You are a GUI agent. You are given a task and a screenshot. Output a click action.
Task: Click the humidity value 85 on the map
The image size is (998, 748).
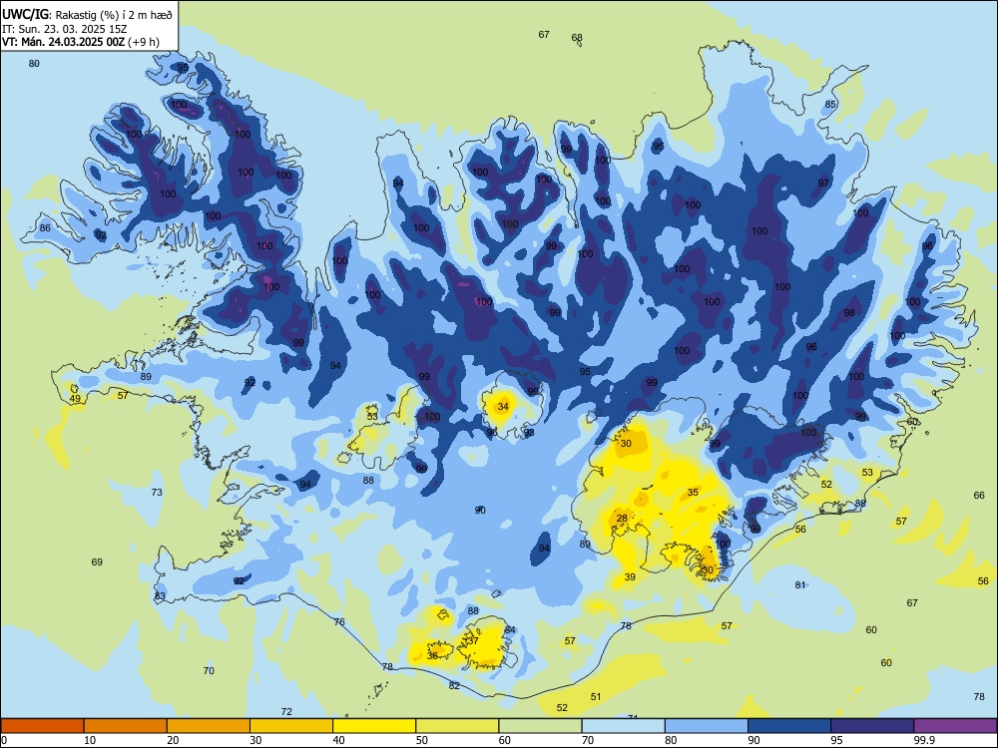[830, 104]
